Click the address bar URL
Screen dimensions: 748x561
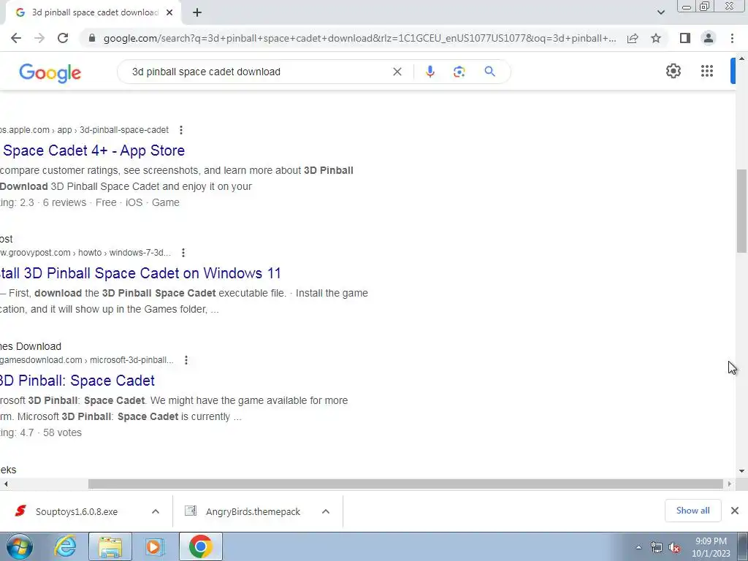(359, 38)
